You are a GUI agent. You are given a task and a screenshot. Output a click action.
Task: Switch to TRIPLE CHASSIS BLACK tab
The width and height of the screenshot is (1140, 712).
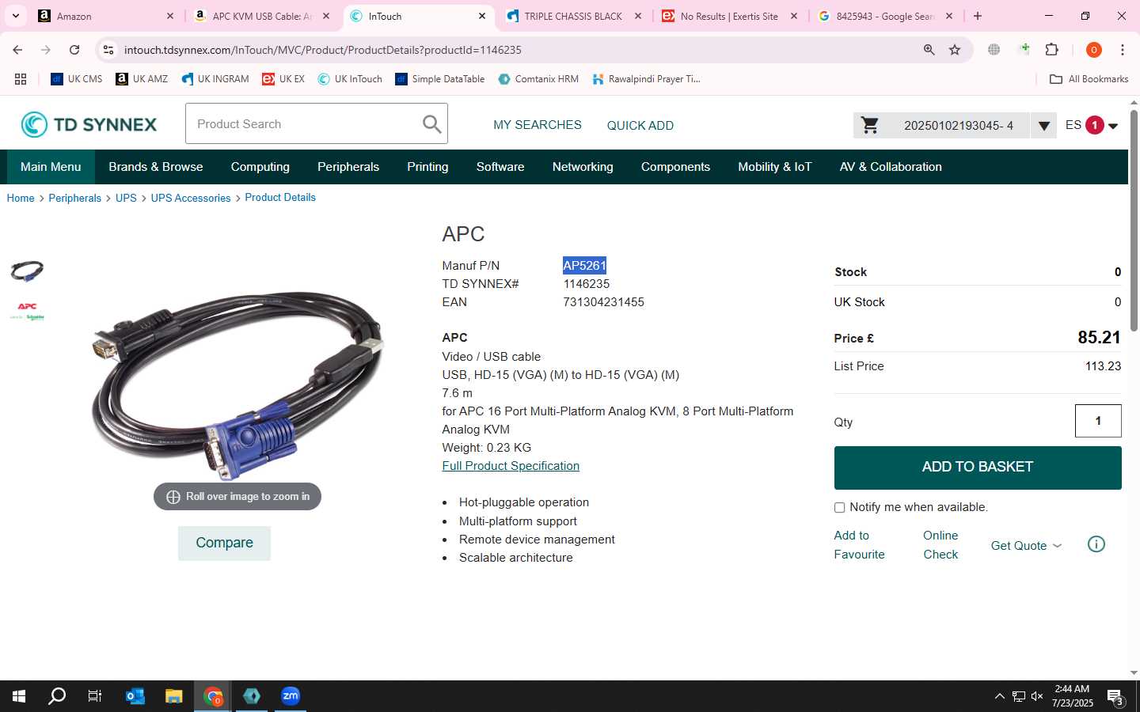(x=573, y=16)
